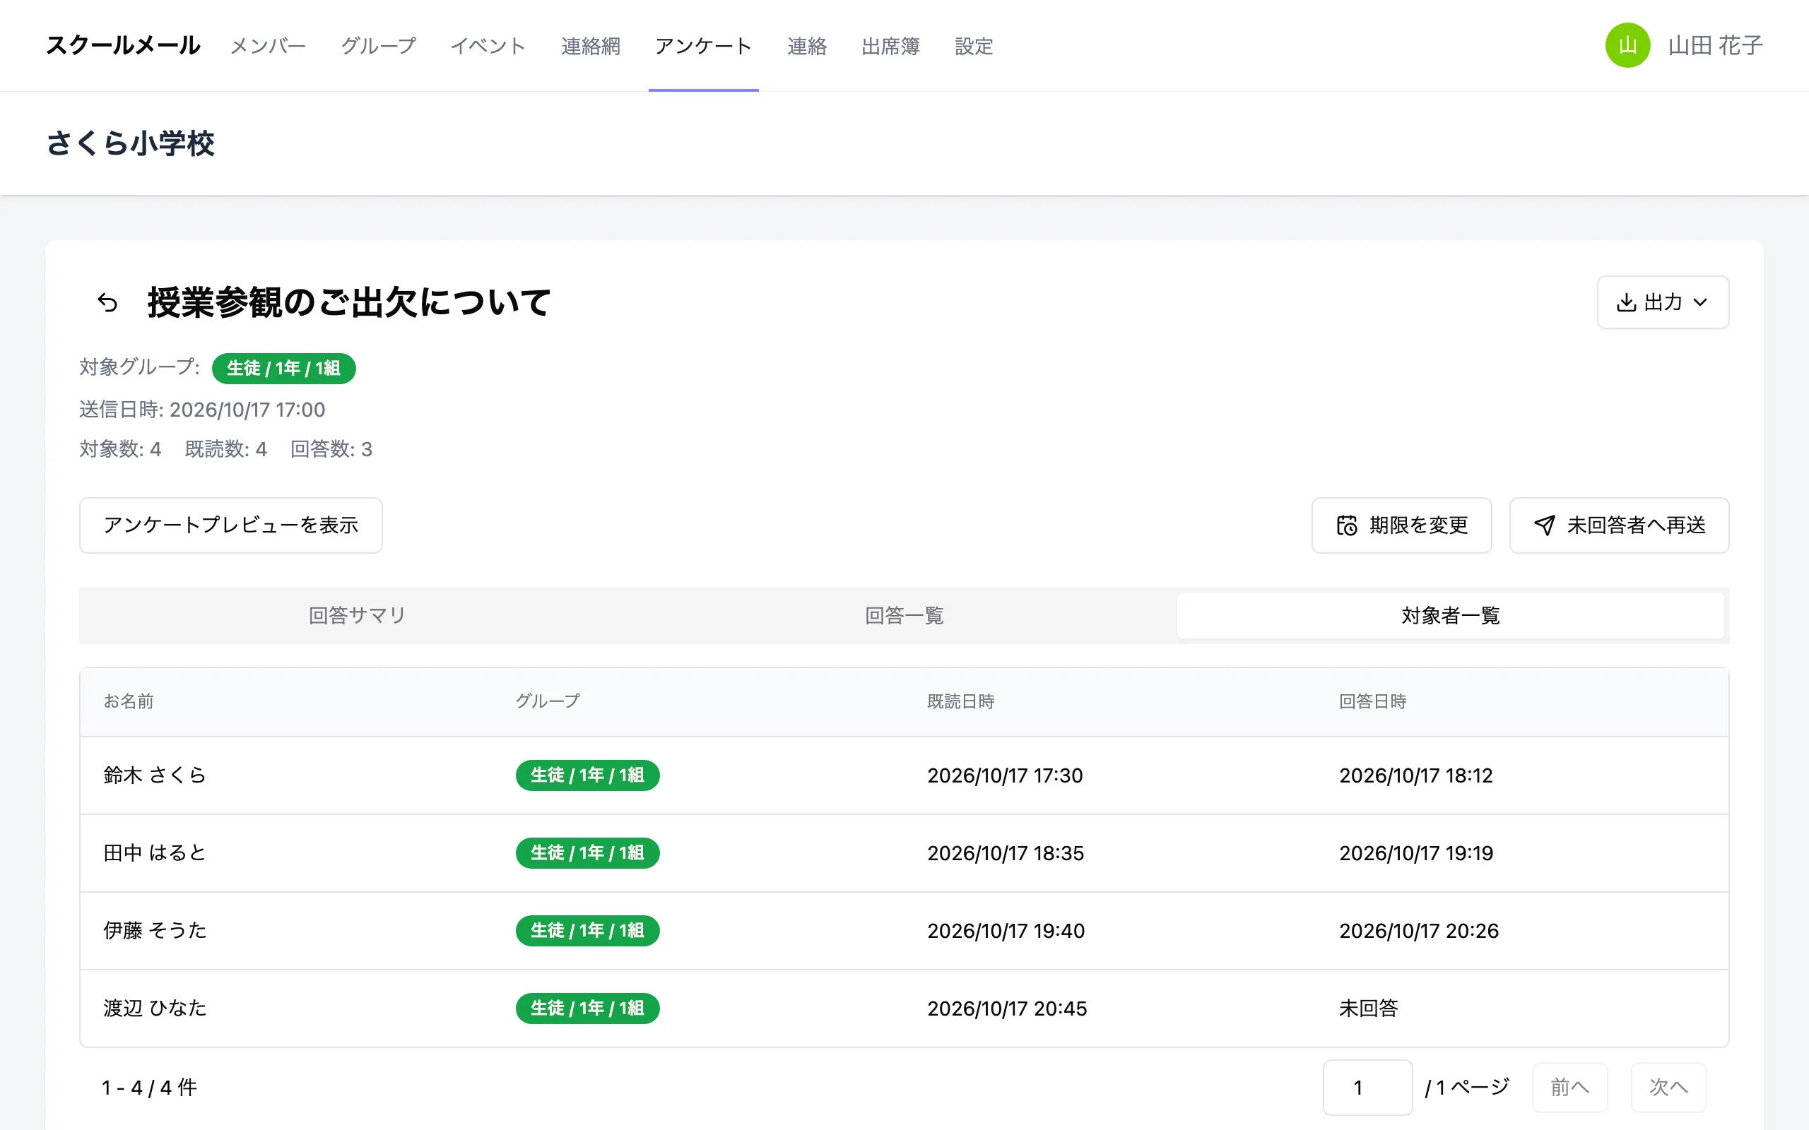Click the answer time 2026/10/17 19:19
This screenshot has height=1130, width=1809.
click(1416, 853)
